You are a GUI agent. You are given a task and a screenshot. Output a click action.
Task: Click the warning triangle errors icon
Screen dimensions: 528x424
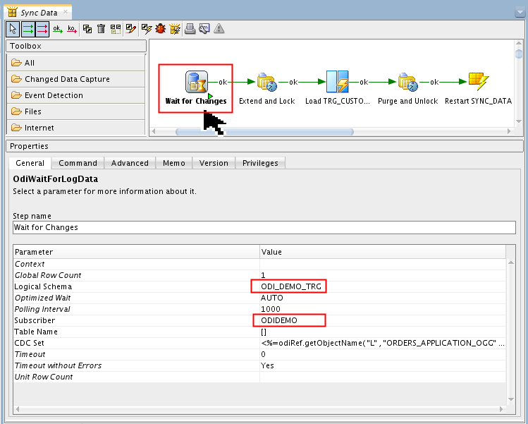click(219, 29)
